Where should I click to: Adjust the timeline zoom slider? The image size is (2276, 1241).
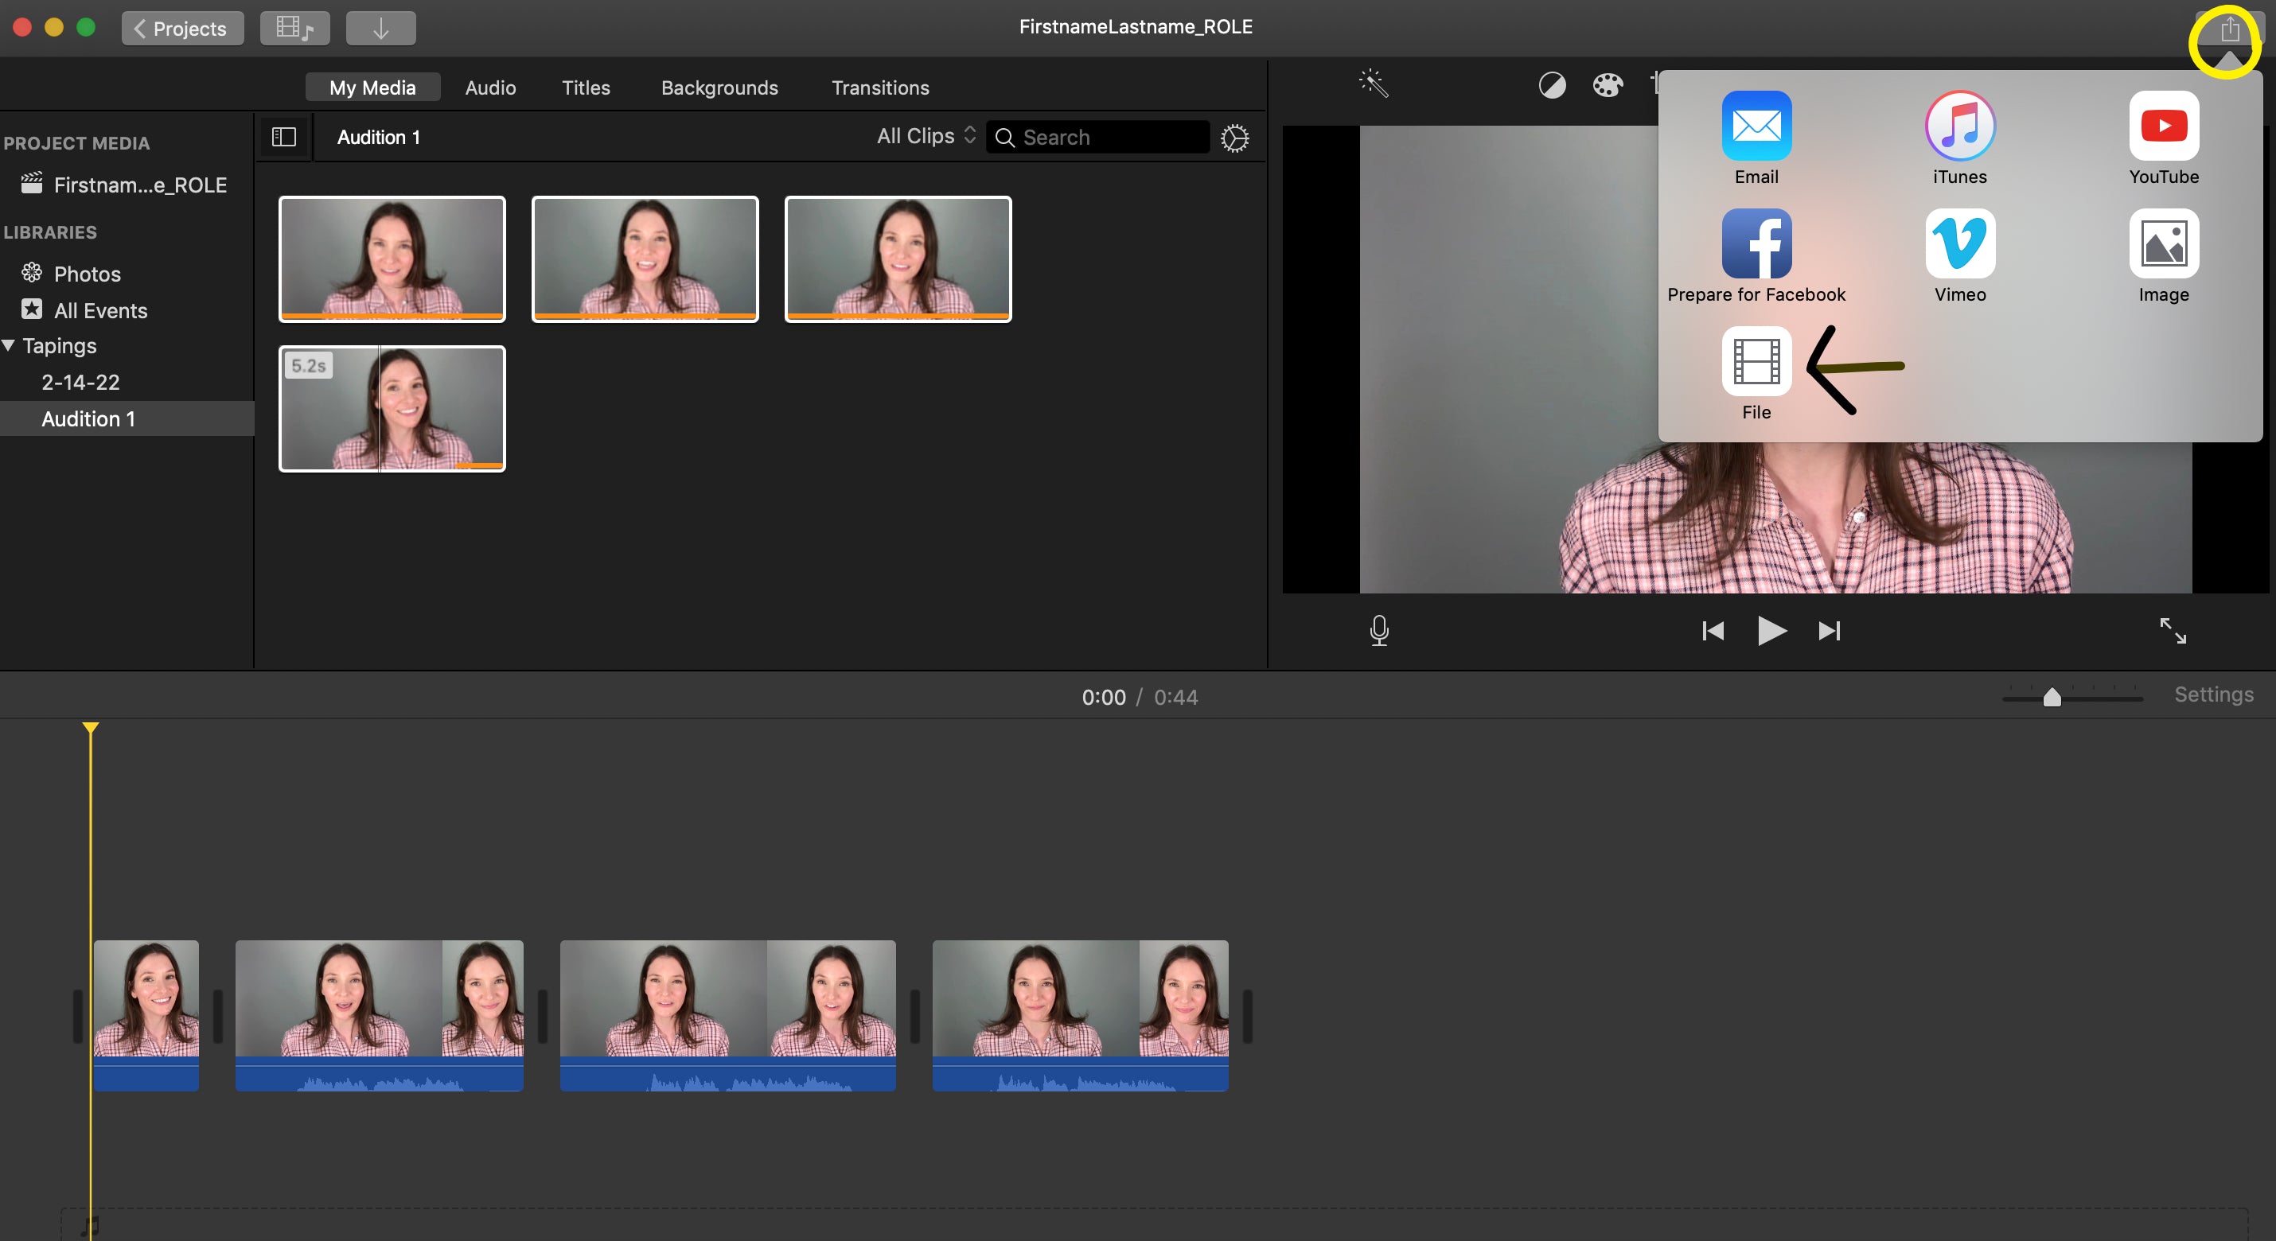[2052, 697]
